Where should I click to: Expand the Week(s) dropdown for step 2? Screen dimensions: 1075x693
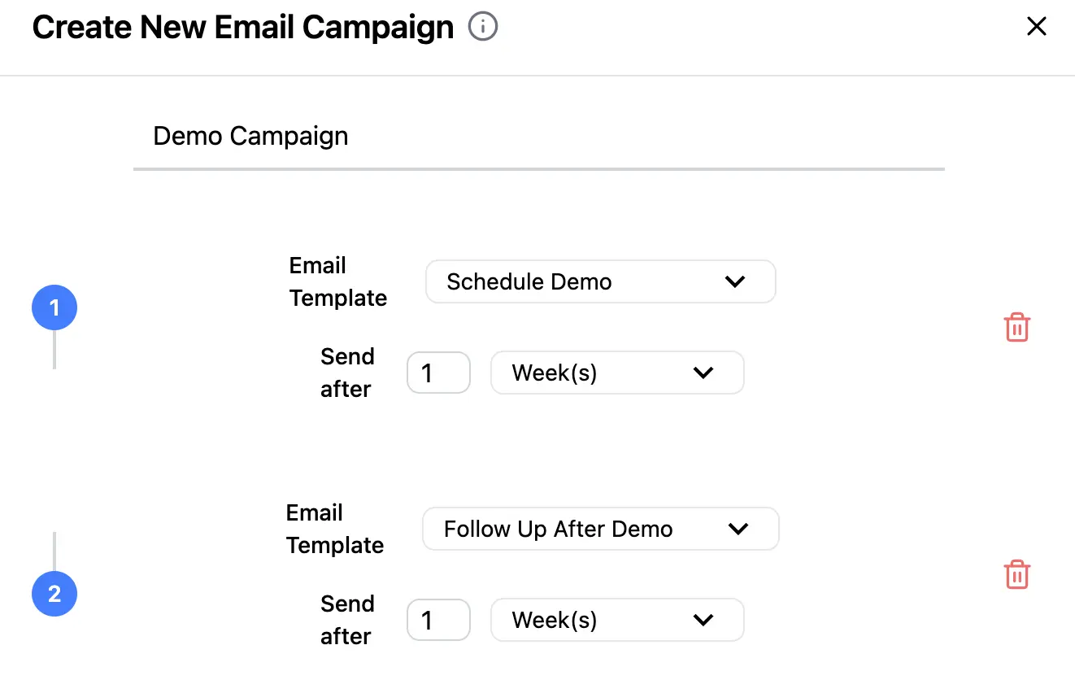[x=616, y=620]
